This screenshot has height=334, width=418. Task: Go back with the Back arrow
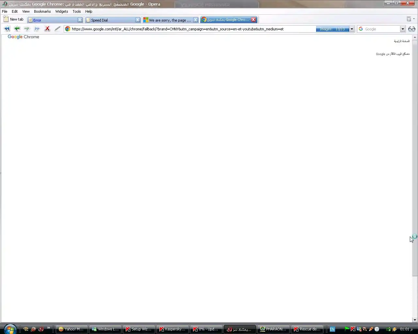17,29
